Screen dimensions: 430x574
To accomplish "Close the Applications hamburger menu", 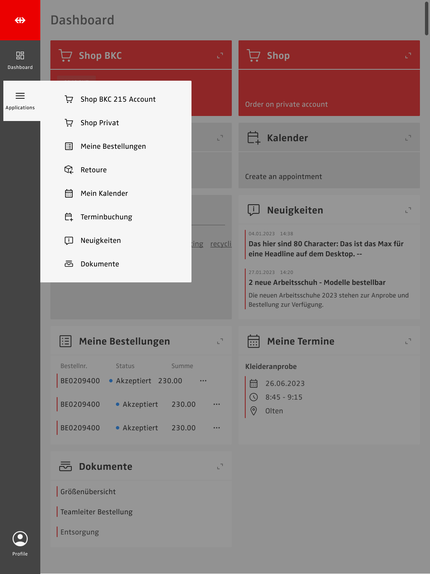I will click(20, 96).
